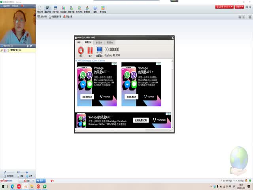The image size is (253, 190).
Task: Switch to the oCam 游戏录制 tab
Action: (x=99, y=42)
